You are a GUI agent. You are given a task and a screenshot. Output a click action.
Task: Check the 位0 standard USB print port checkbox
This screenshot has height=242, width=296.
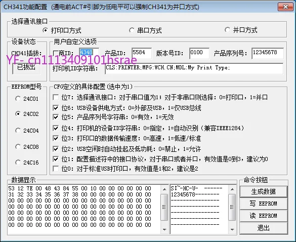56,169
